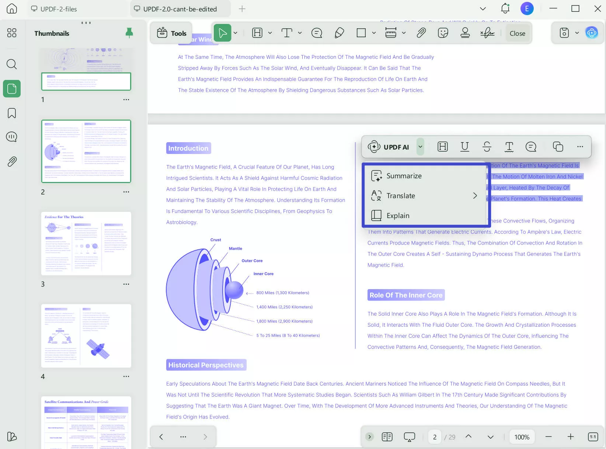This screenshot has height=449, width=606.
Task: Click the Close button in the toolbar
Action: (x=518, y=33)
